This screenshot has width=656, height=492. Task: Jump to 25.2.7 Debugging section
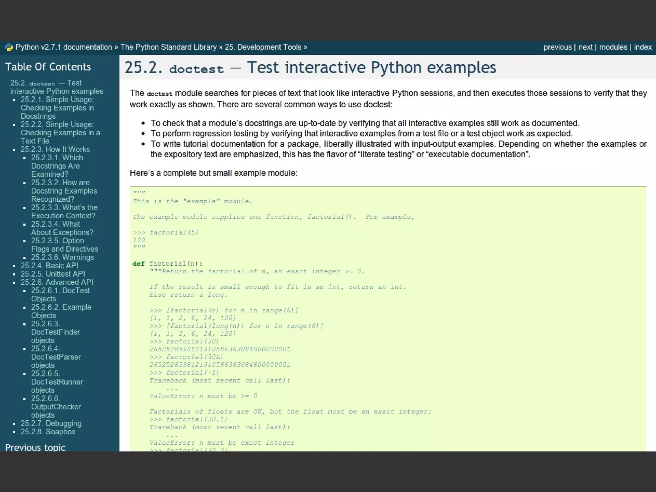click(x=51, y=423)
